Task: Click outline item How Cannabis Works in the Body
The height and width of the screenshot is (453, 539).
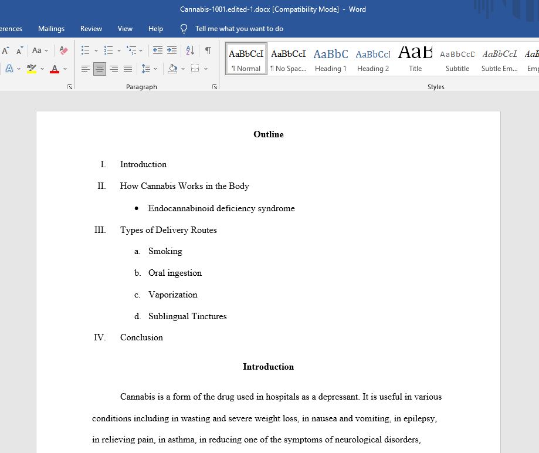Action: [x=185, y=186]
